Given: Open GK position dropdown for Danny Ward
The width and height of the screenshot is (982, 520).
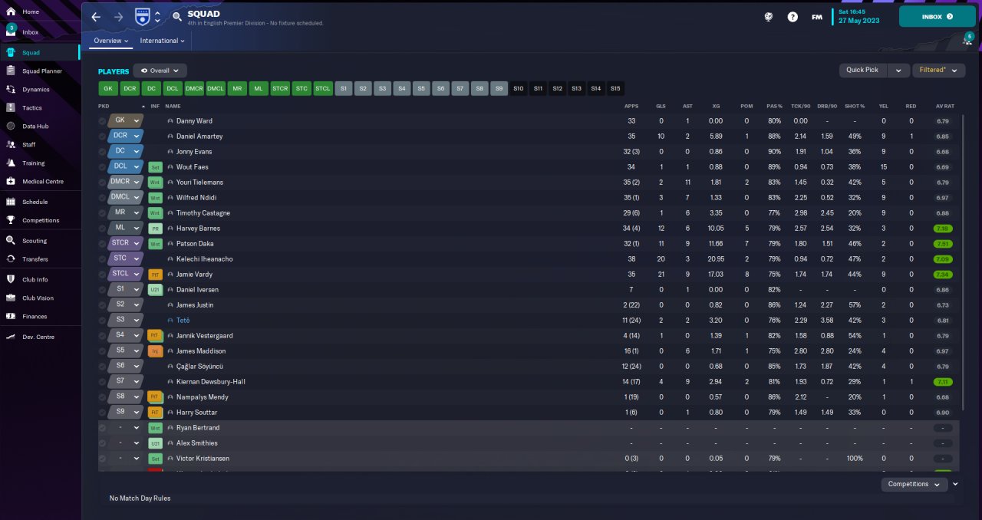Looking at the screenshot, I should click(126, 120).
